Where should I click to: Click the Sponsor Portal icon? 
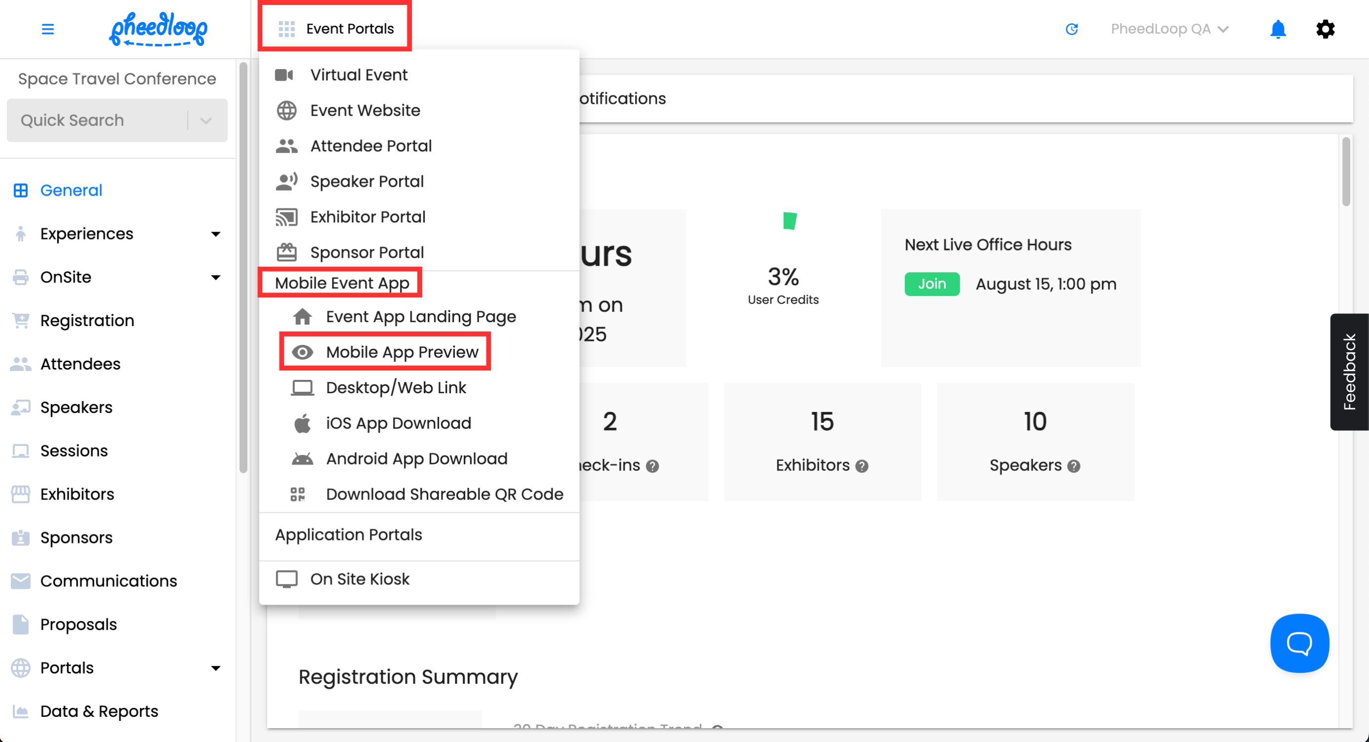click(286, 252)
